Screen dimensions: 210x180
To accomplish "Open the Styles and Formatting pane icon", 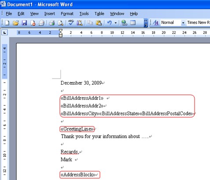I will click(156, 23).
